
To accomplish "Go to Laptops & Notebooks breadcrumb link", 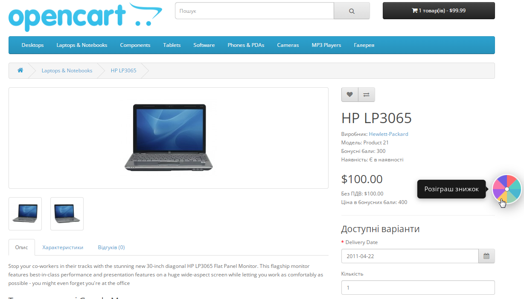I will click(67, 71).
